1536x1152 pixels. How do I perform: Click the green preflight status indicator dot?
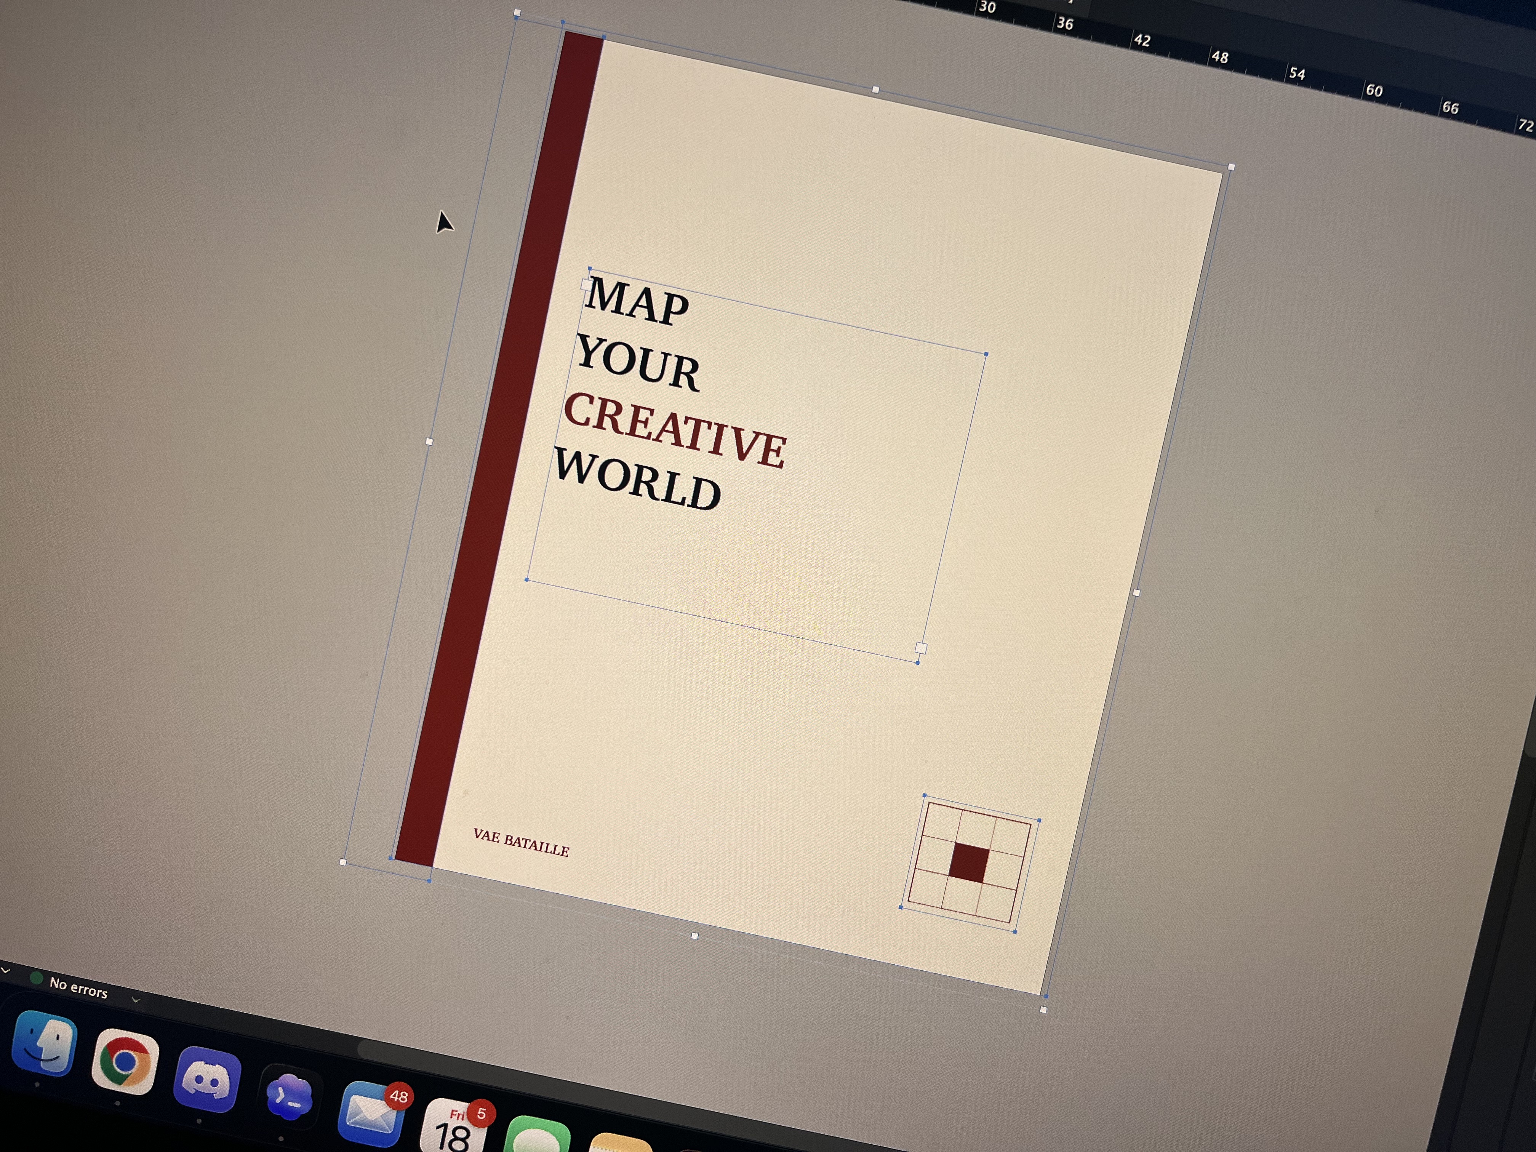coord(36,978)
